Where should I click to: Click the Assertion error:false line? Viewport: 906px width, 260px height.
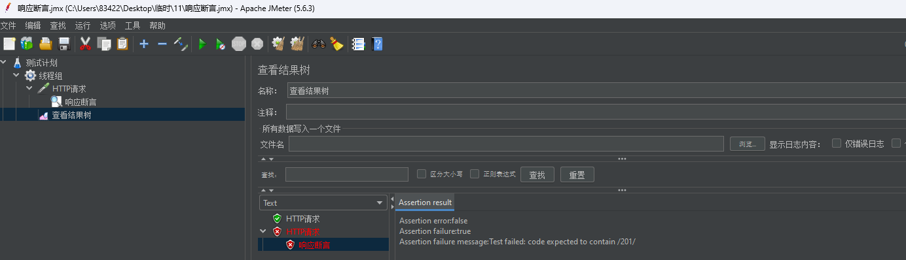pyautogui.click(x=433, y=221)
